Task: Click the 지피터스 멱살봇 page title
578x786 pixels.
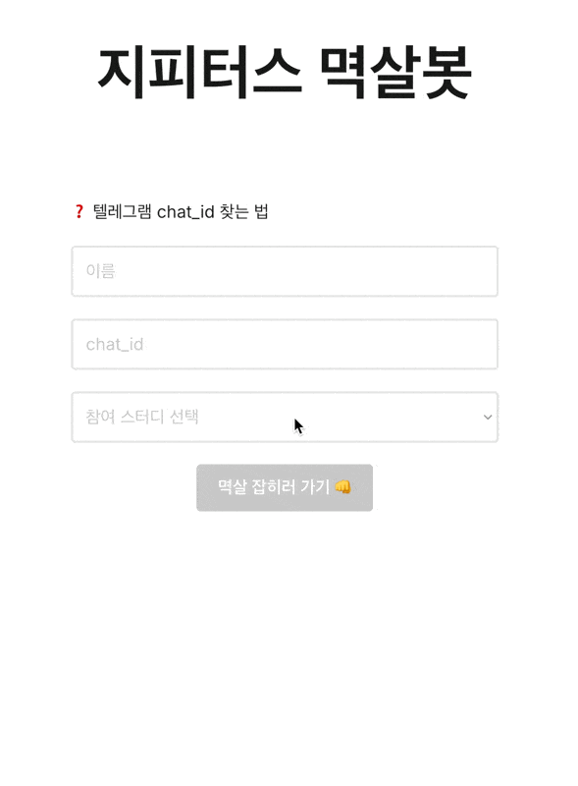Action: (285, 73)
